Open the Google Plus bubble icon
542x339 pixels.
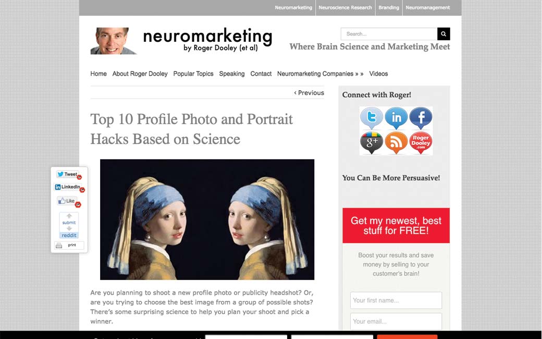pyautogui.click(x=371, y=142)
